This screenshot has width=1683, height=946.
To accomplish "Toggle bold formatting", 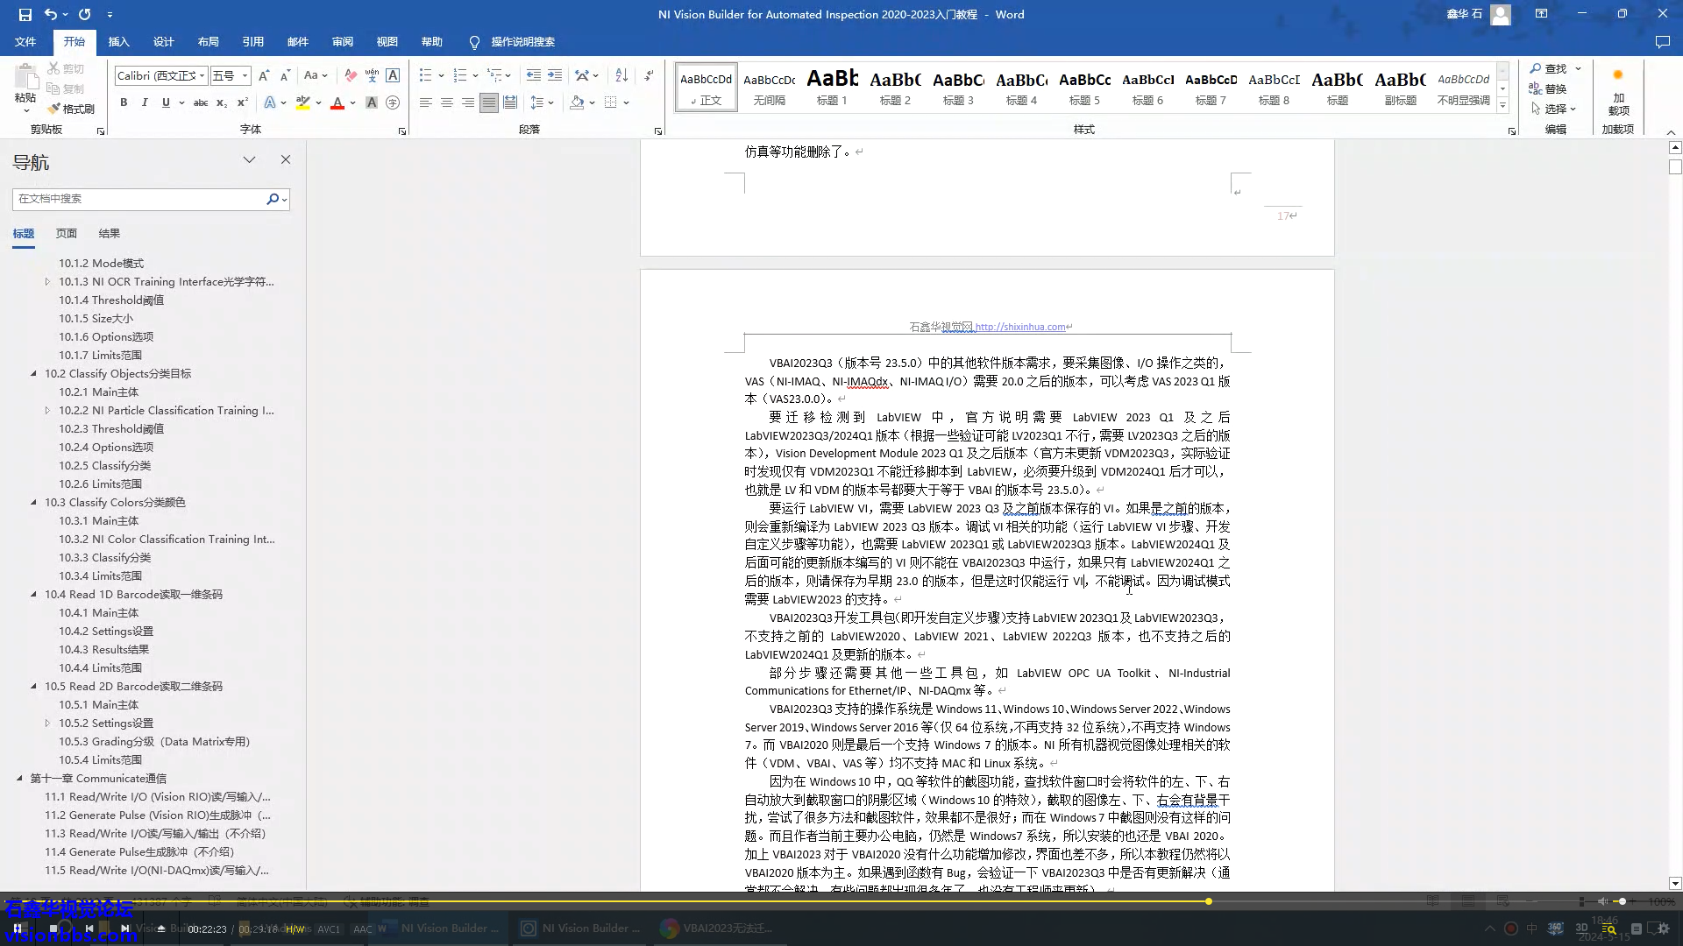I will tap(124, 102).
